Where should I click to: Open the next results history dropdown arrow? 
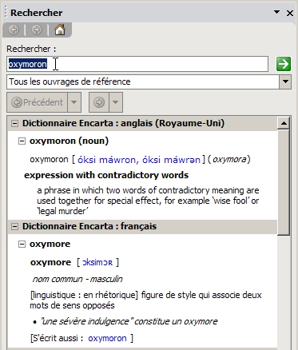click(x=116, y=102)
